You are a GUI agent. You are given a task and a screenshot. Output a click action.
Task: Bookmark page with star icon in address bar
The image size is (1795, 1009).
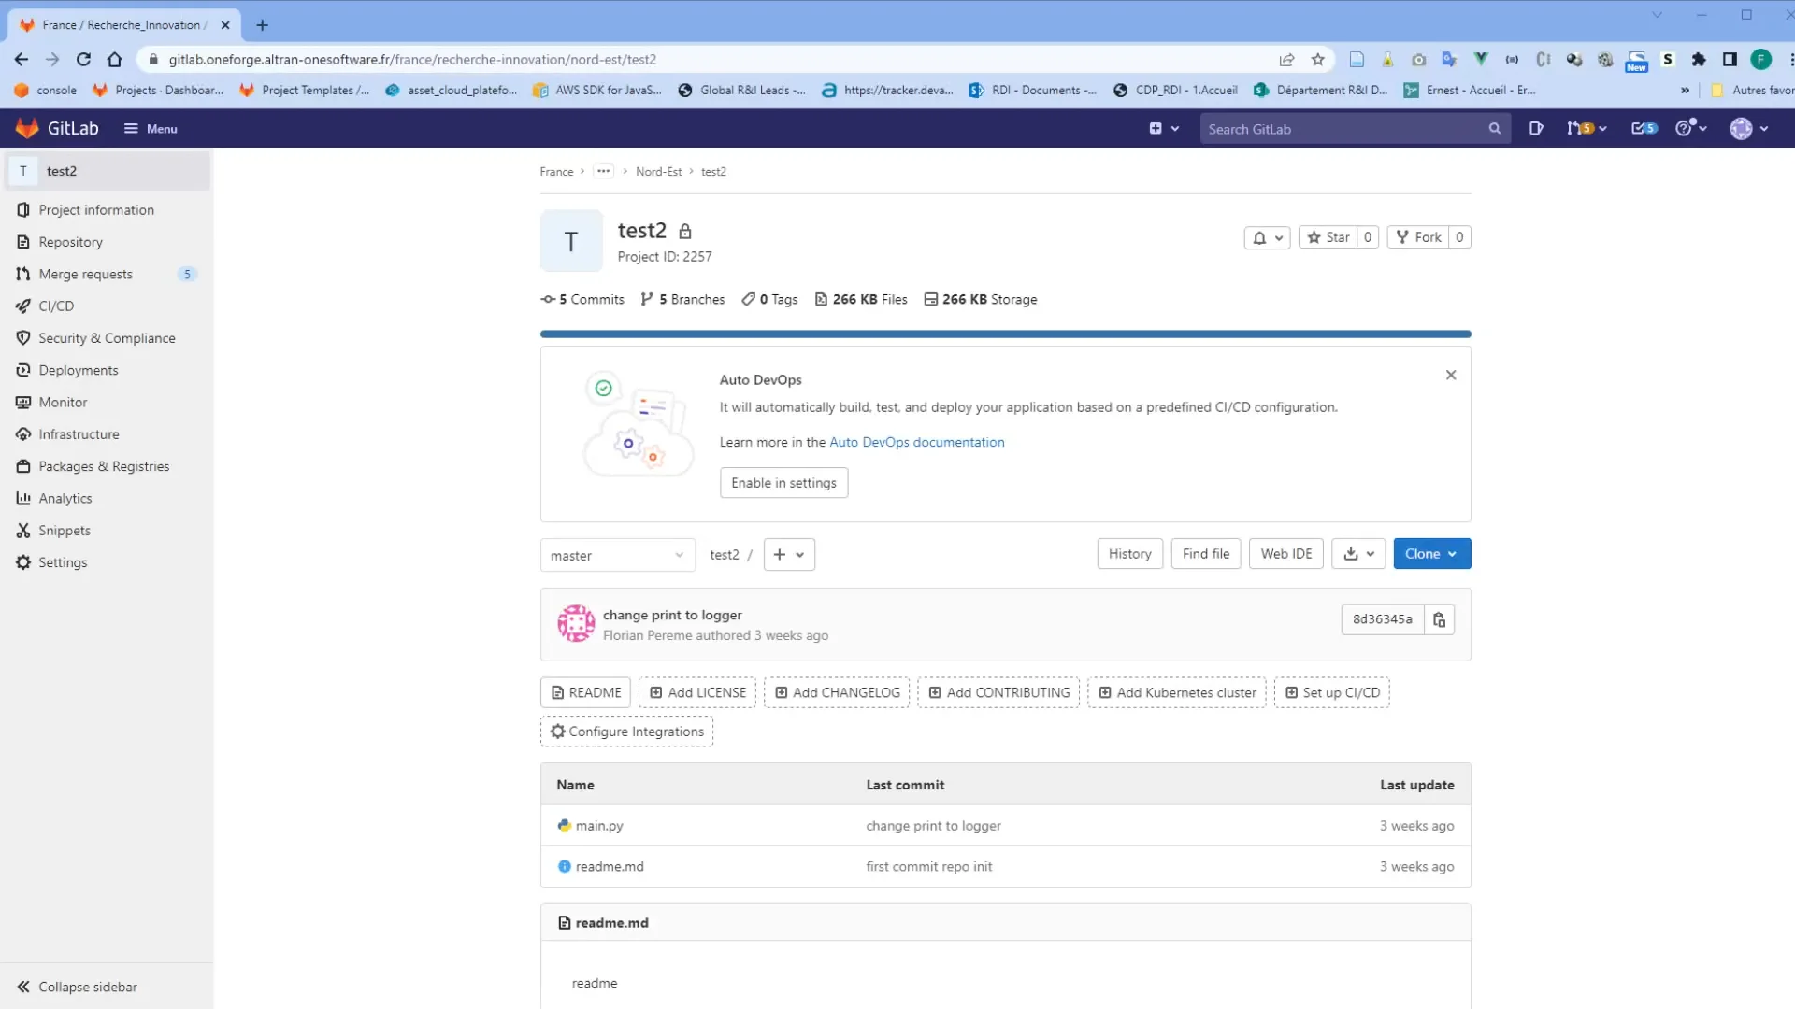1318,60
